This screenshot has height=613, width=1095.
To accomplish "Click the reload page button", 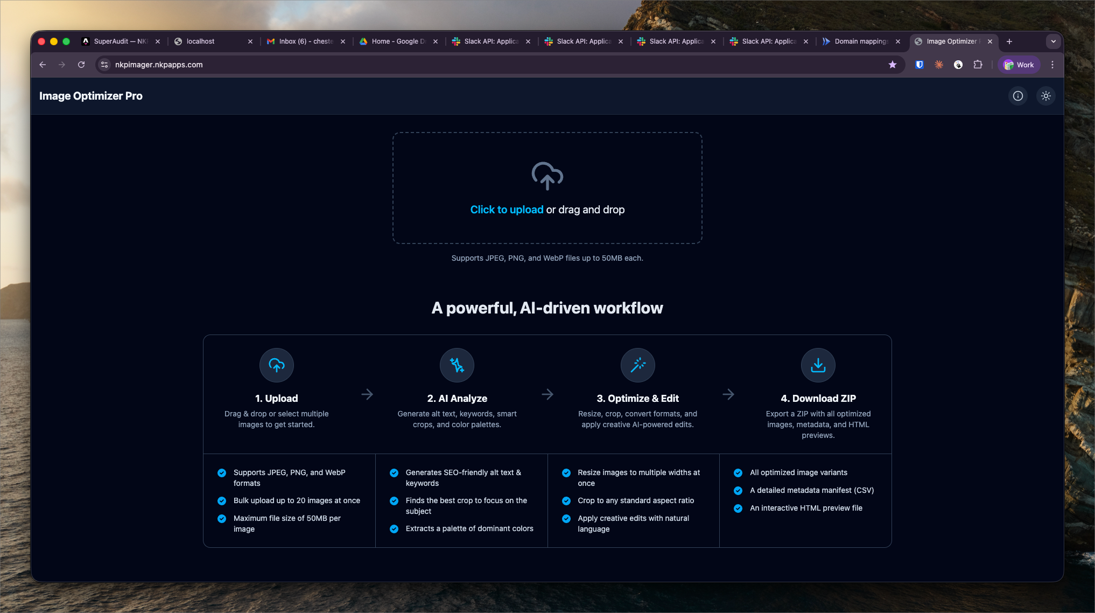I will coord(81,65).
